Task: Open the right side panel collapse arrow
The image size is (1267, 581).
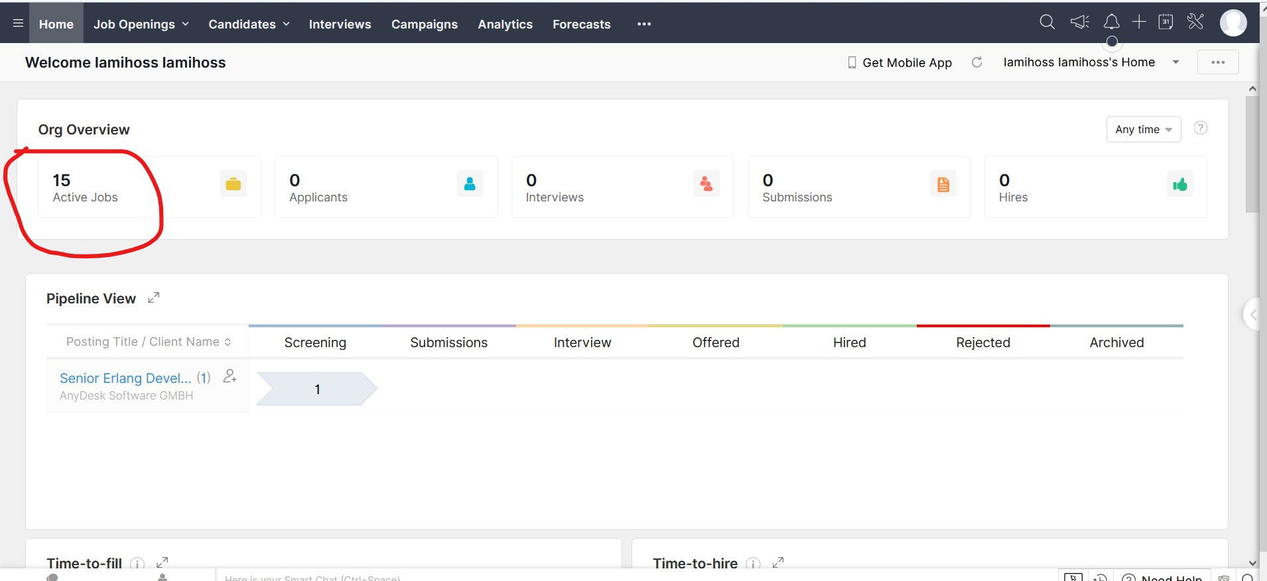Action: [x=1252, y=315]
